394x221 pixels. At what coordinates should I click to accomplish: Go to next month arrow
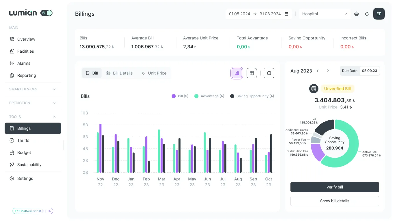click(x=328, y=71)
